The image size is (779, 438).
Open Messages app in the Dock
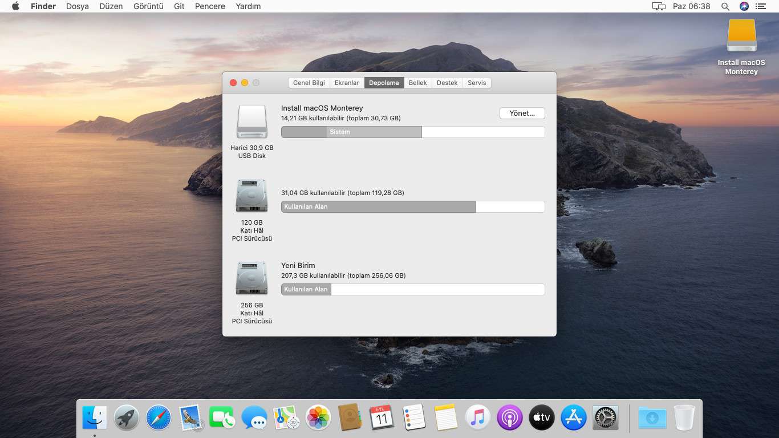[254, 417]
